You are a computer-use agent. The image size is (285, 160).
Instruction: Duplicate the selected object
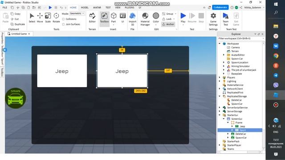click(18, 24)
